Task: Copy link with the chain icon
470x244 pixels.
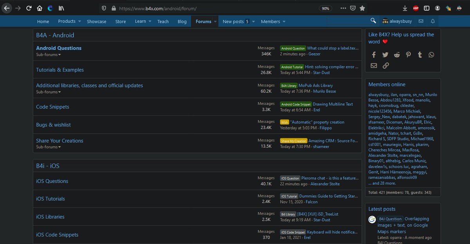Action: (385, 66)
